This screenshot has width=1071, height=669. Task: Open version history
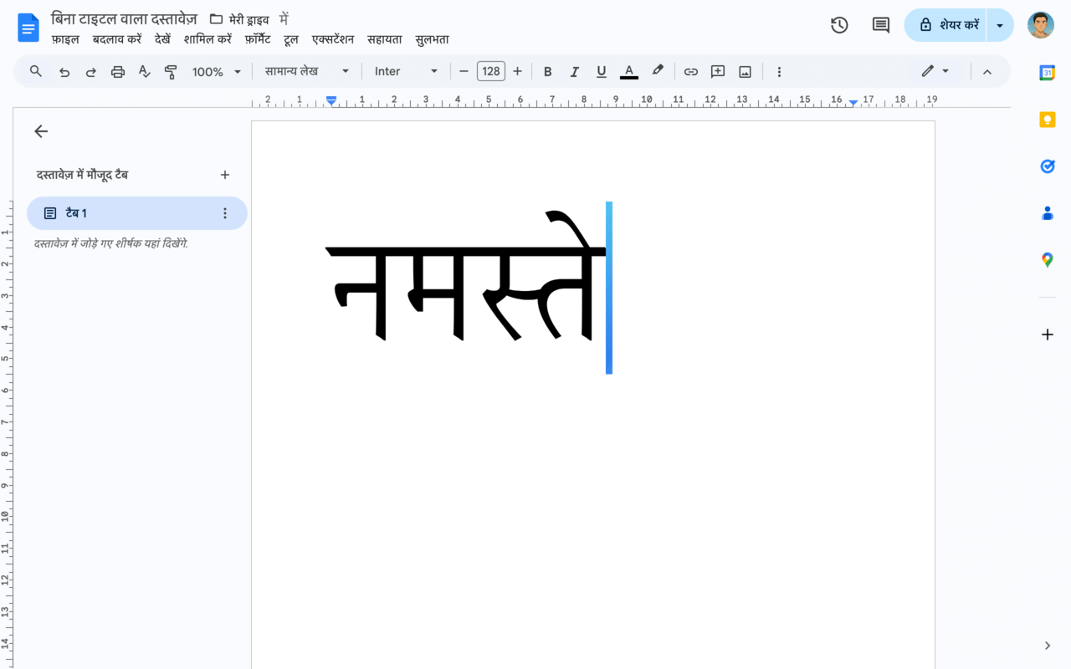[x=839, y=25]
